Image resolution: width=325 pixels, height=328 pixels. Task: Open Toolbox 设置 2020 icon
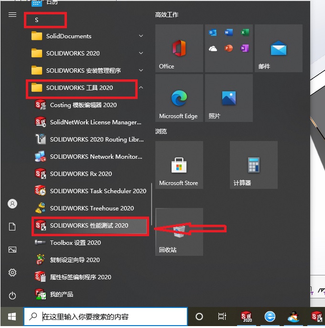pos(40,242)
